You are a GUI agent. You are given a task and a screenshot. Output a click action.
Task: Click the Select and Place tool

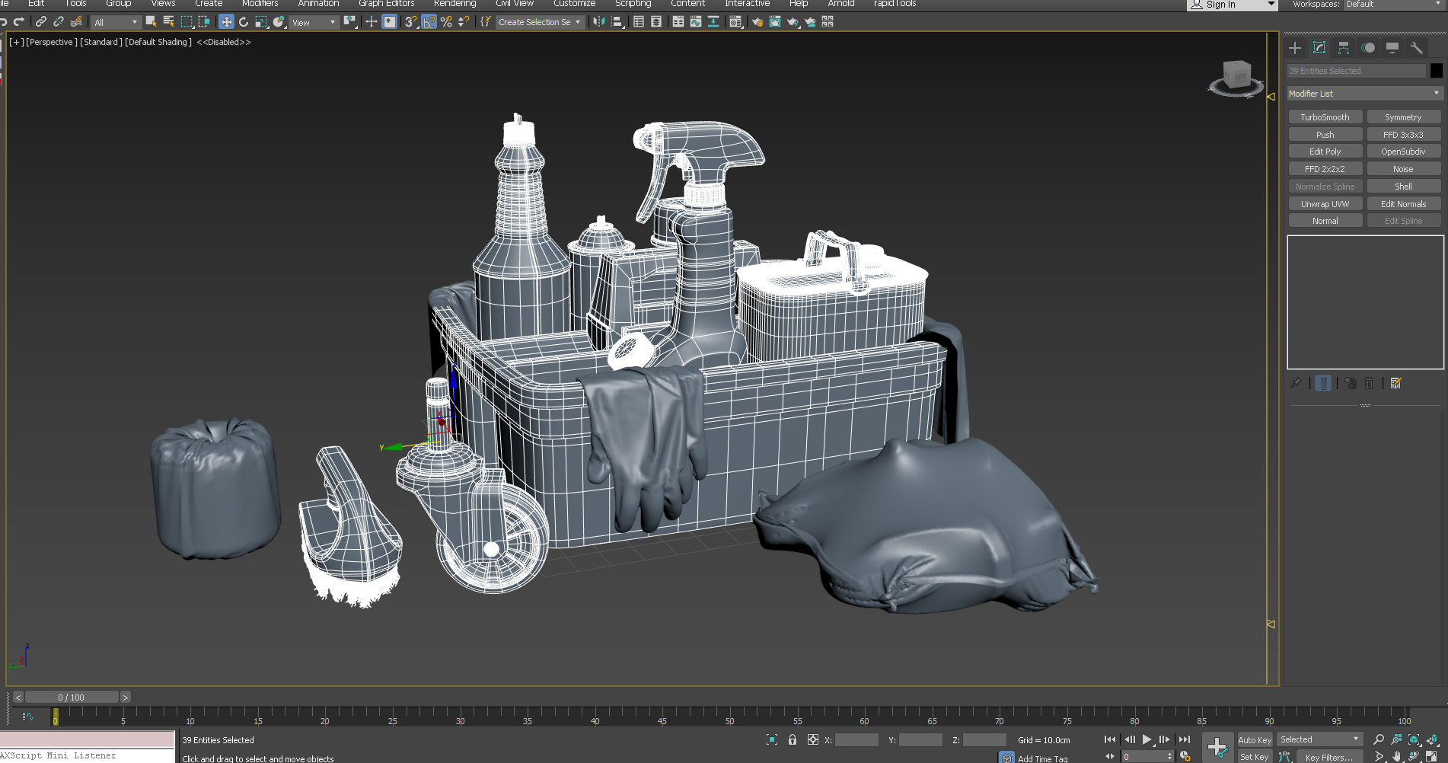pyautogui.click(x=279, y=22)
